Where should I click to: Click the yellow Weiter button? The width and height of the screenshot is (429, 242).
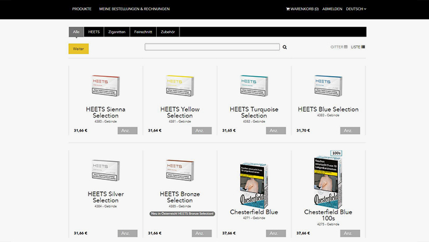pyautogui.click(x=79, y=49)
